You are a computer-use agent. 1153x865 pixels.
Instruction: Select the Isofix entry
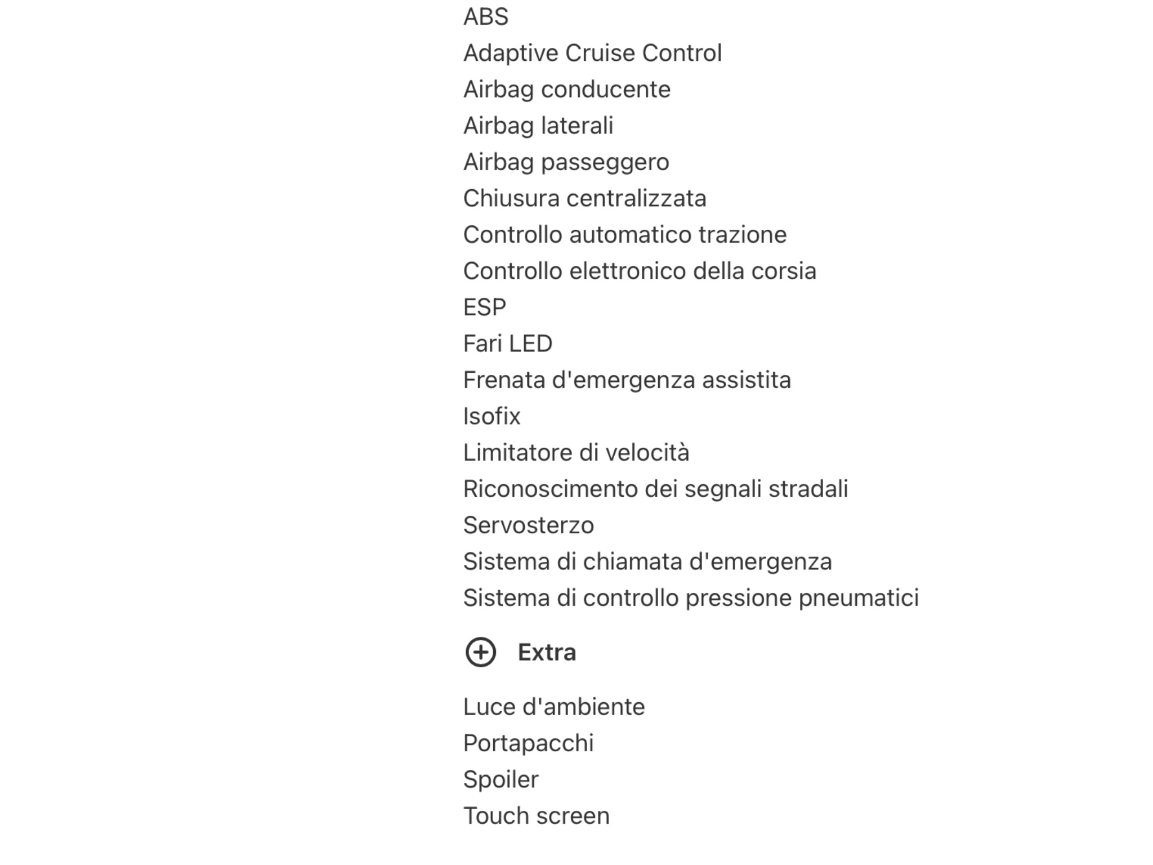pos(491,416)
